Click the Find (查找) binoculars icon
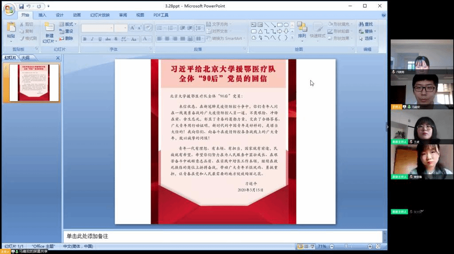Image resolution: width=454 pixels, height=254 pixels. 361,24
